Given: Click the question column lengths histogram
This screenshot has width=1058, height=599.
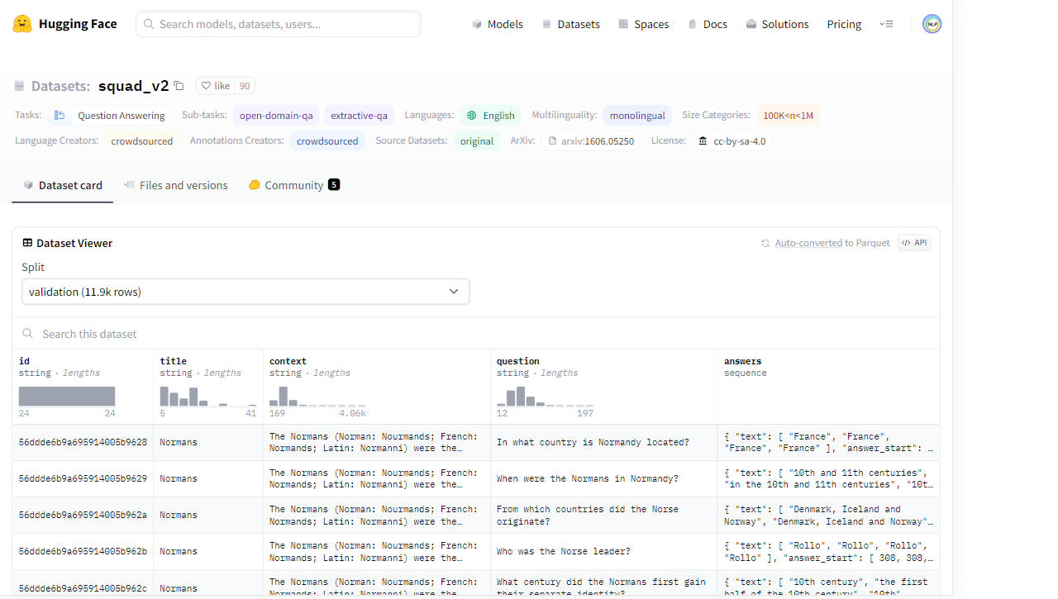Looking at the screenshot, I should [545, 397].
